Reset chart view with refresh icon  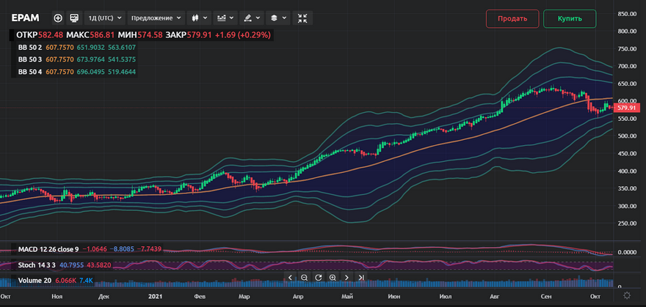[318, 278]
